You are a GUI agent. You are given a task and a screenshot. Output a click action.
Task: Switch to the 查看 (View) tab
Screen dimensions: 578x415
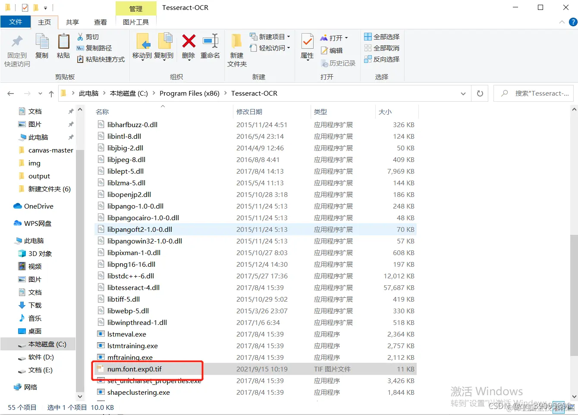pyautogui.click(x=101, y=22)
